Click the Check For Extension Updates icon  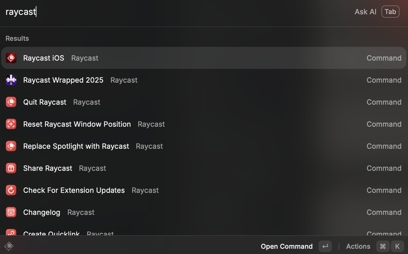11,190
